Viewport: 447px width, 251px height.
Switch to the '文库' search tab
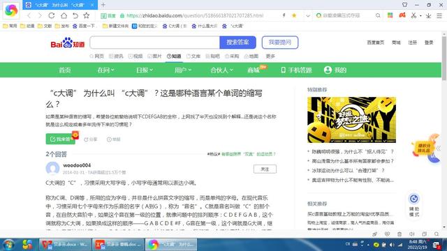[x=193, y=56]
